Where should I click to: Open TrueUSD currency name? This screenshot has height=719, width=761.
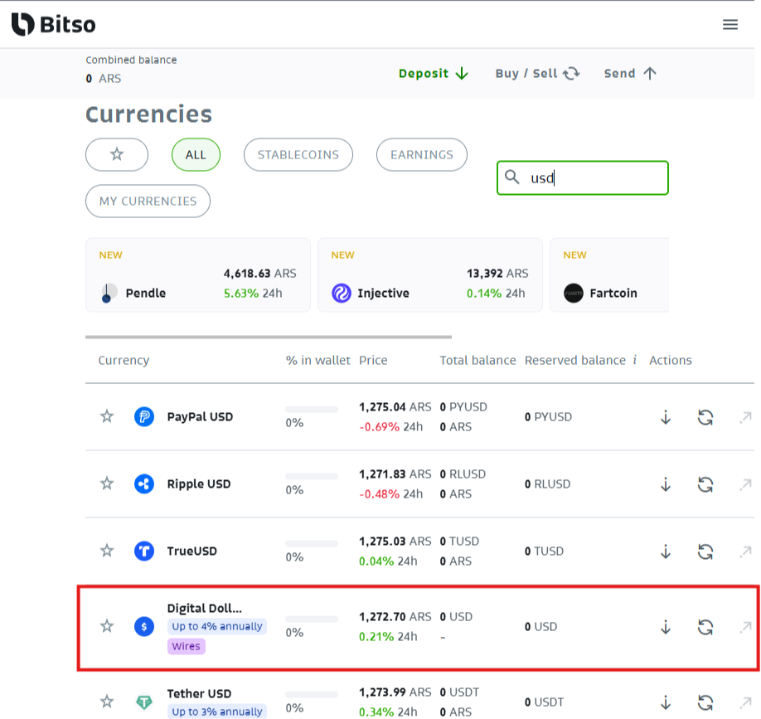click(x=191, y=551)
